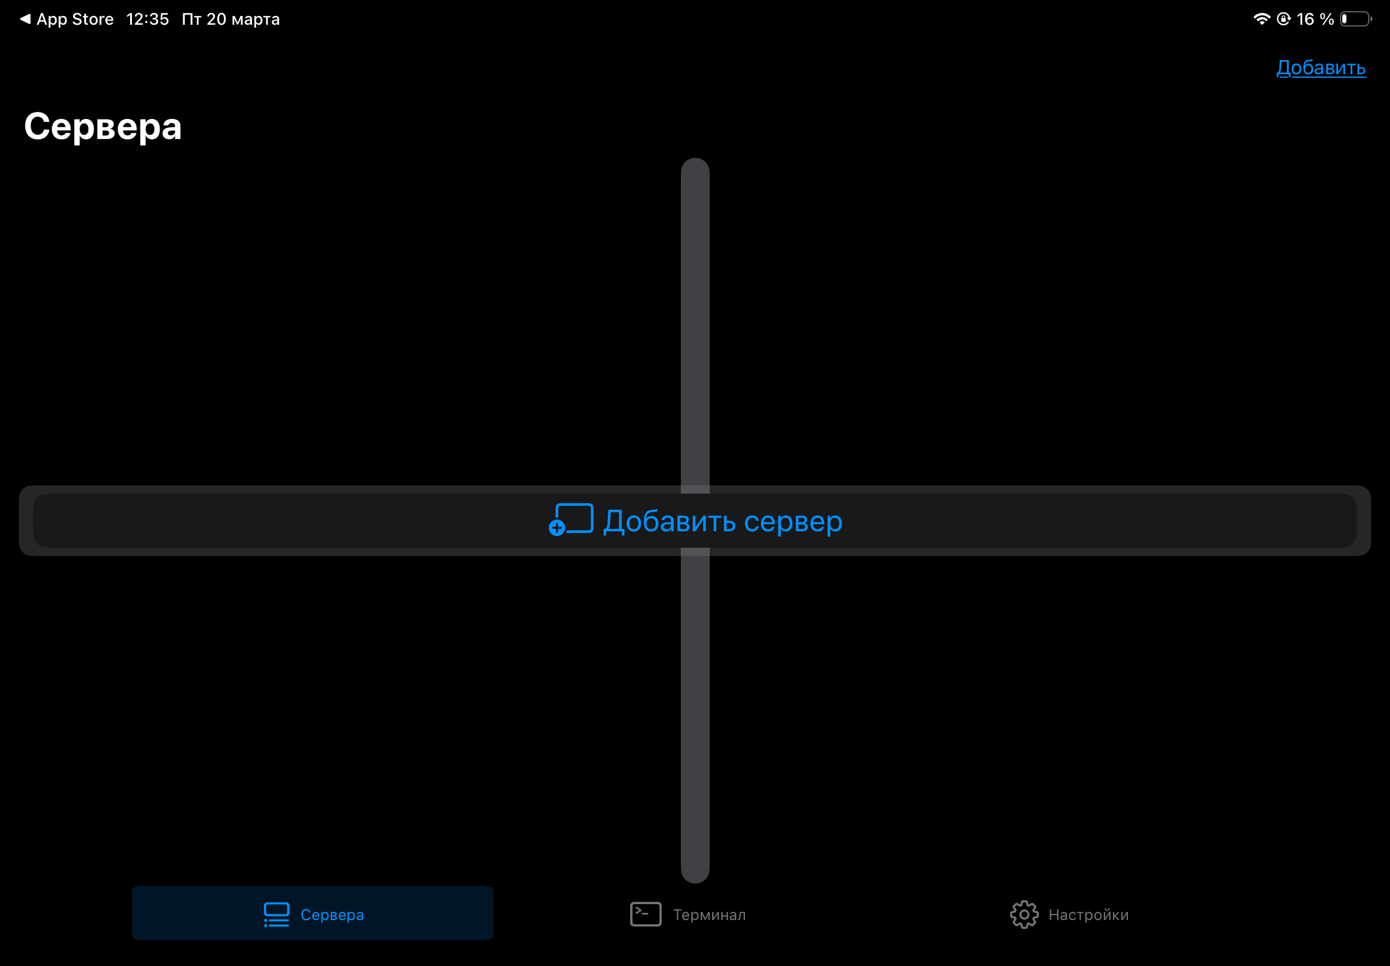
Task: Switch to the Терминал tab
Action: 709,915
